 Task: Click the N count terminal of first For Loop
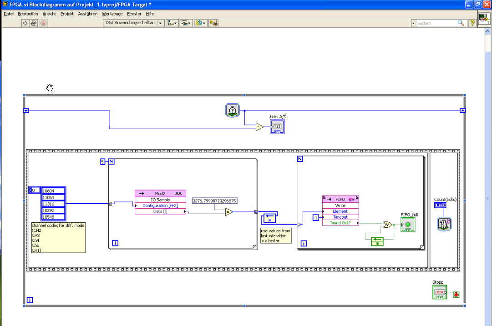click(112, 162)
